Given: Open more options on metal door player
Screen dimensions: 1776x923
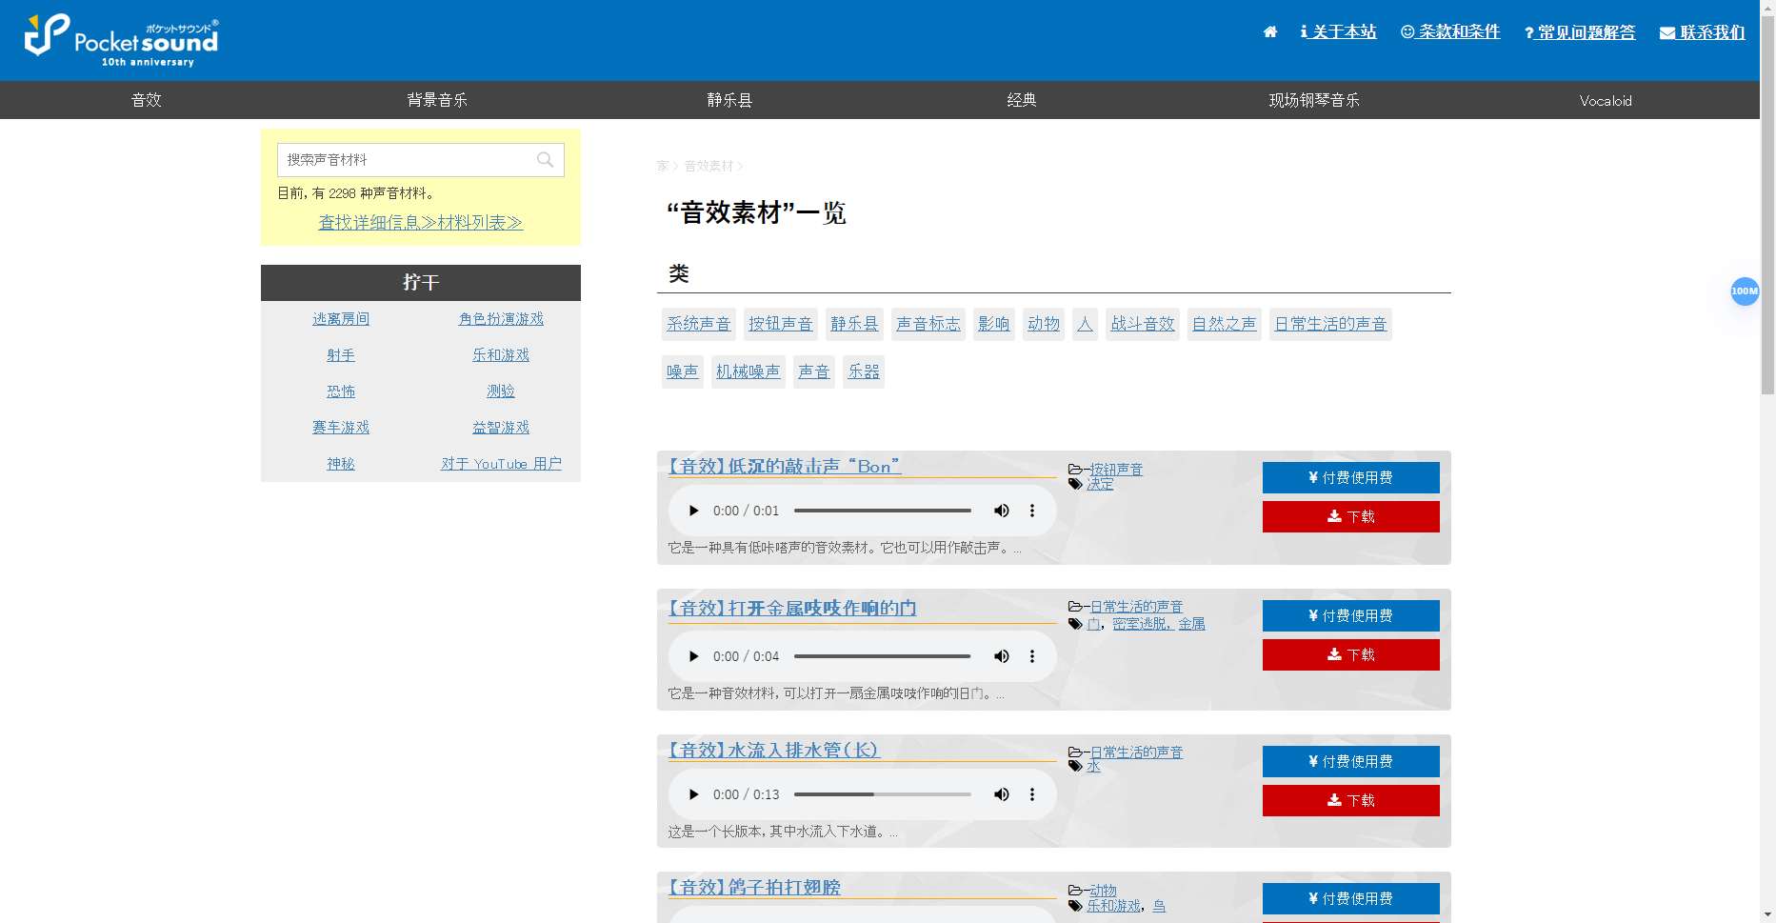Looking at the screenshot, I should (x=1032, y=656).
